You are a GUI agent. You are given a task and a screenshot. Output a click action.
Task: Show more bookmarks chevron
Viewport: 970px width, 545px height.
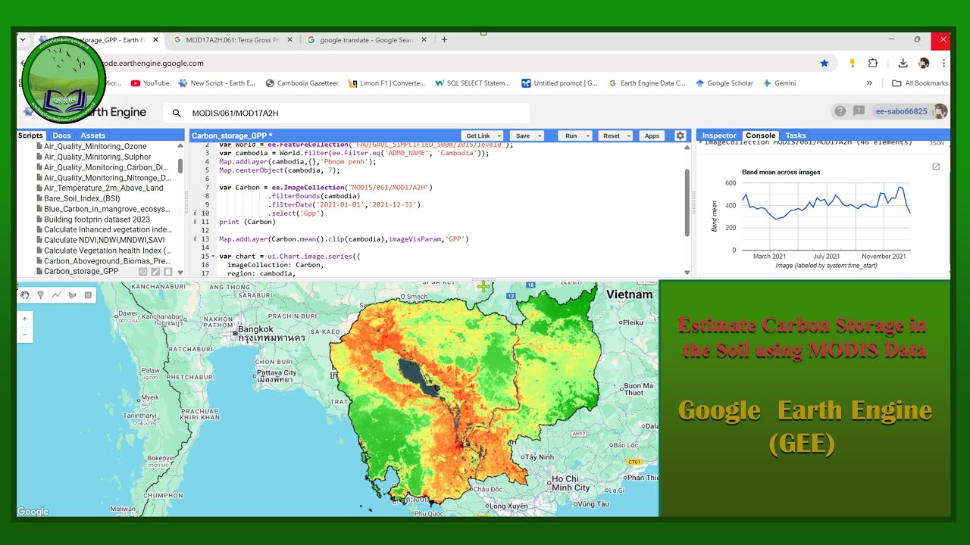click(x=869, y=83)
